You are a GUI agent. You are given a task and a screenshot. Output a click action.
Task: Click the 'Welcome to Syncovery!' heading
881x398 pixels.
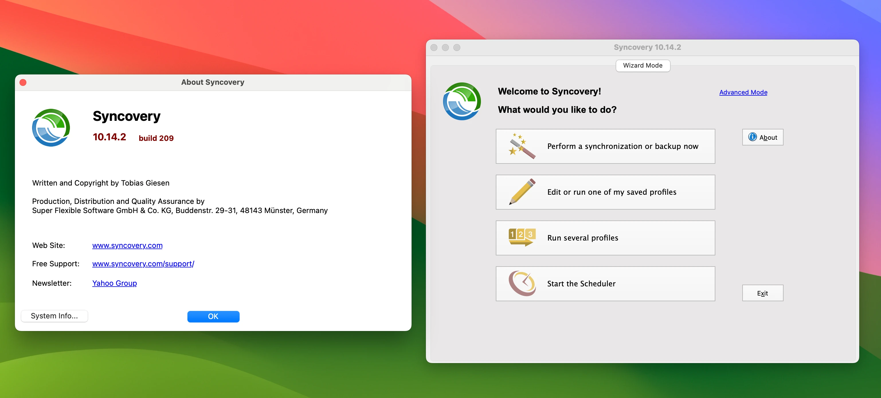[x=549, y=91]
